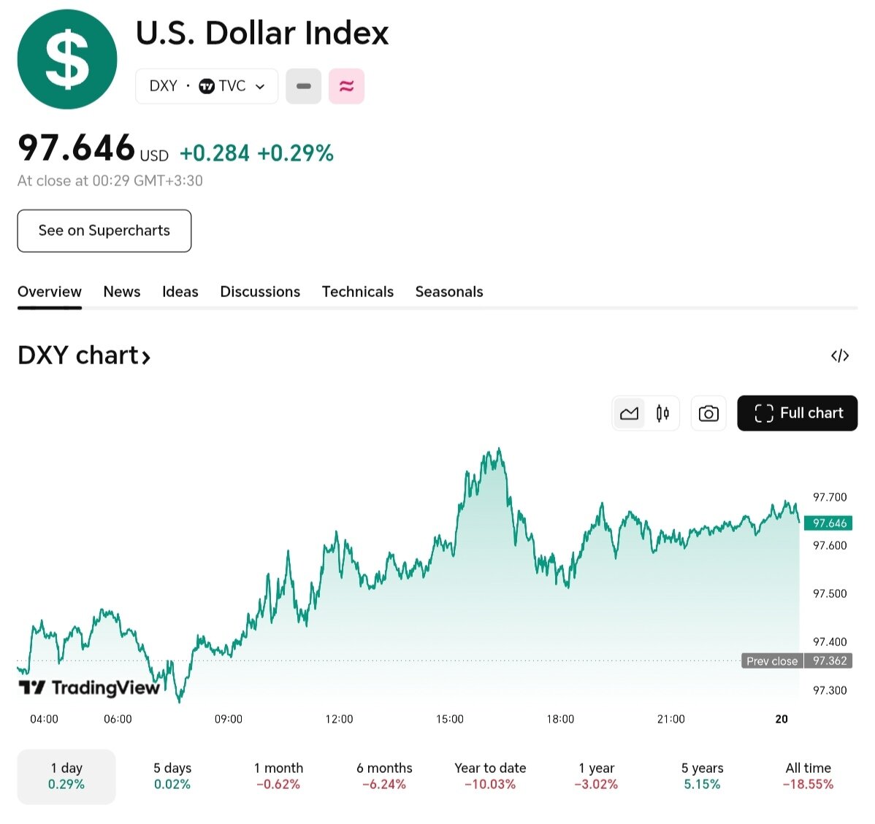This screenshot has width=875, height=824.
Task: Click the current price 97.646 axis marker
Action: coord(829,523)
